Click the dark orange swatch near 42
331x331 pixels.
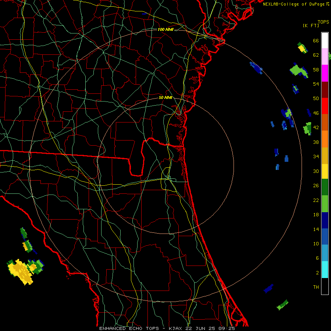(x=325, y=122)
